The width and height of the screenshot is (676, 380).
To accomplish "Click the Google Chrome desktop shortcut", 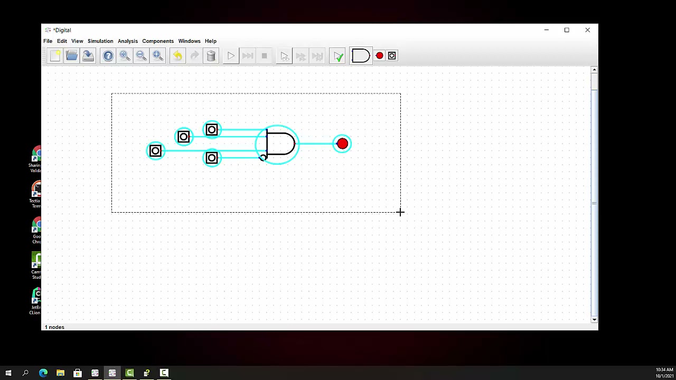I will click(36, 231).
